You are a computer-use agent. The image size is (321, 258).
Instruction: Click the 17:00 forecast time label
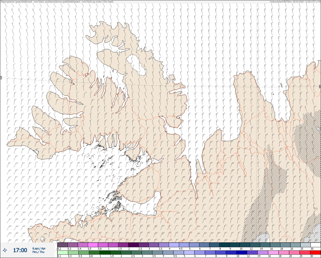[x=20, y=250]
